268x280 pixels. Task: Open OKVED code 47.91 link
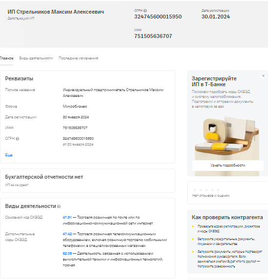tap(67, 218)
